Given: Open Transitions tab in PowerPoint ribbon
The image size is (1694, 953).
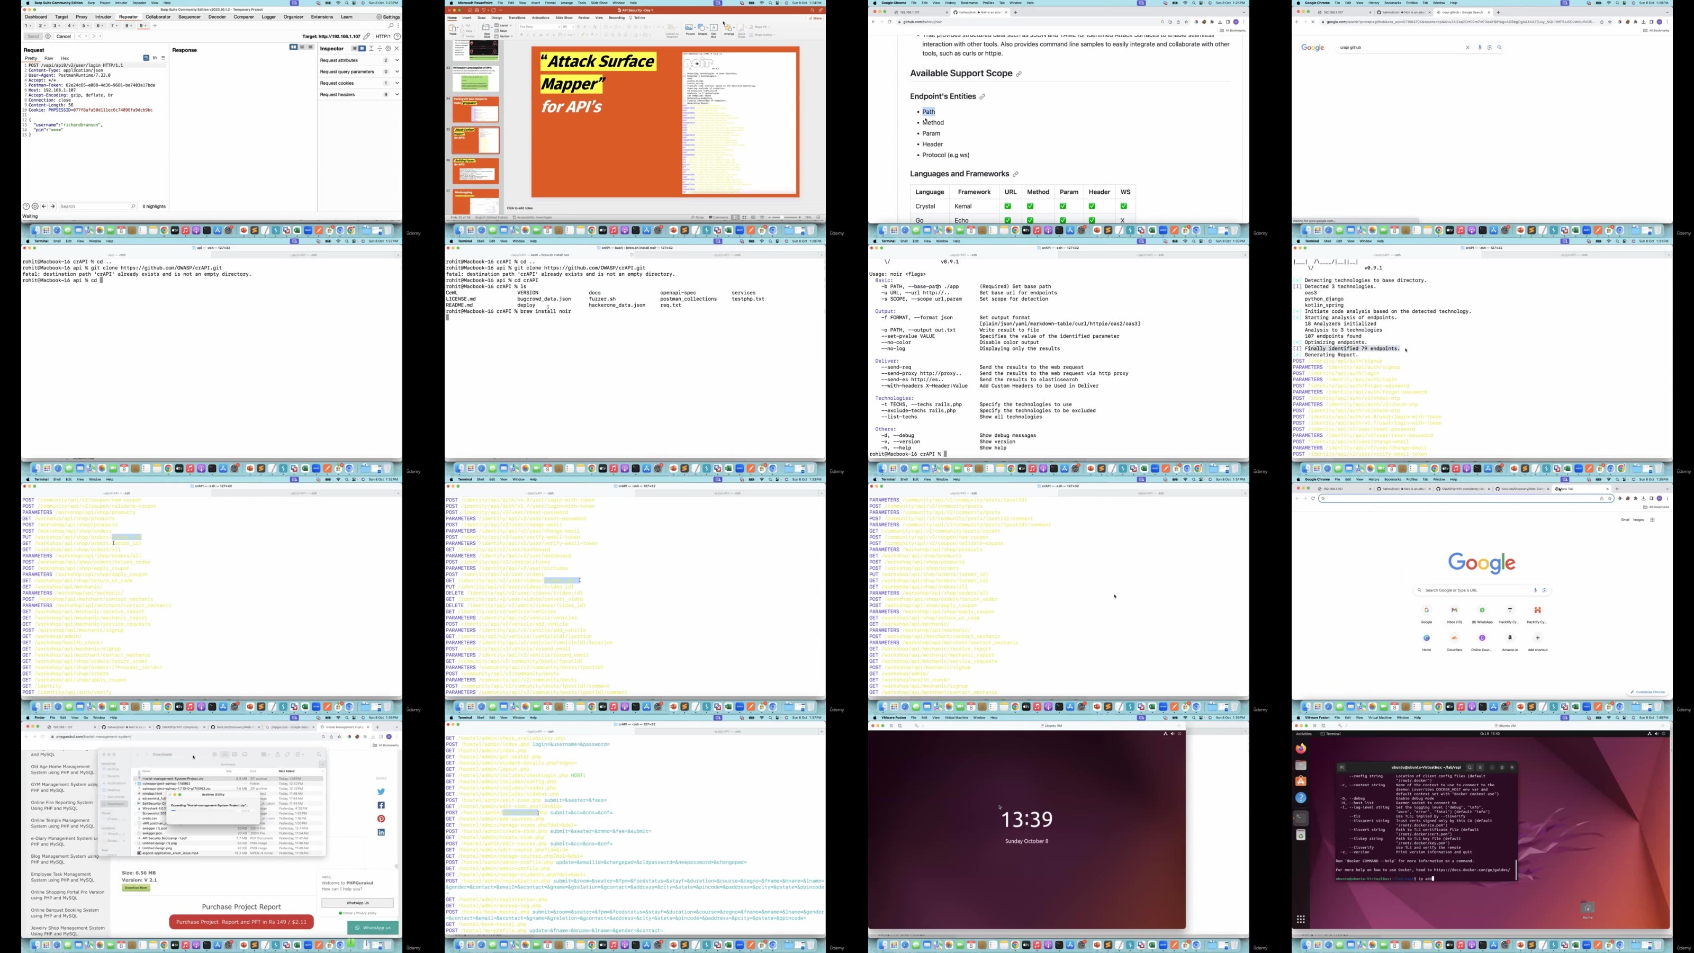Looking at the screenshot, I should tap(517, 18).
